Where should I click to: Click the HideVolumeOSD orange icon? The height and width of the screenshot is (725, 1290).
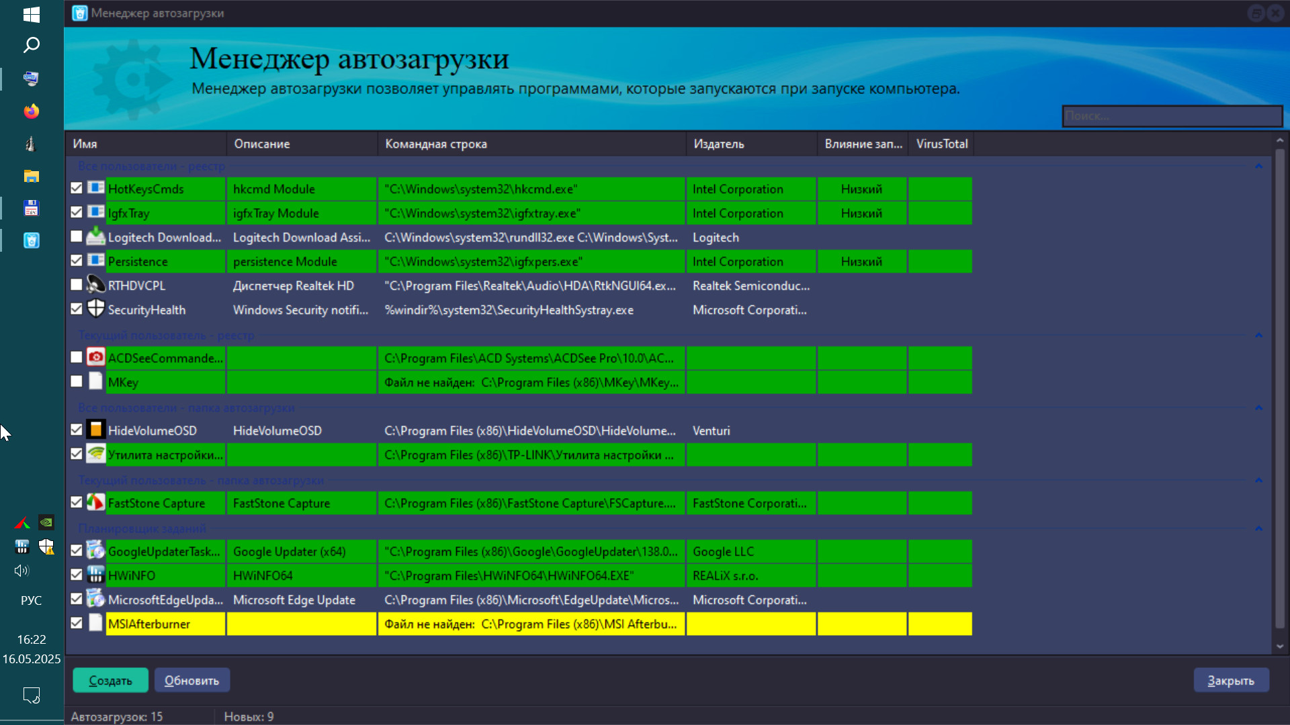96,430
